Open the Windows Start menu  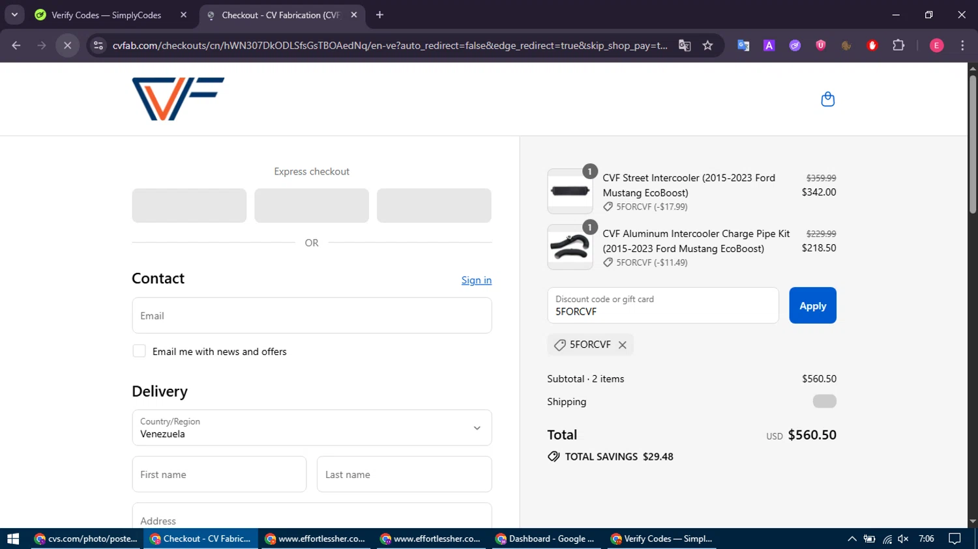[x=13, y=539]
